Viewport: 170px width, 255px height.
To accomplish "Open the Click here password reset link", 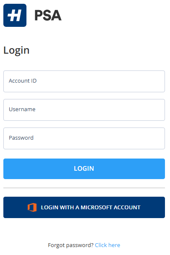I will coord(107,245).
